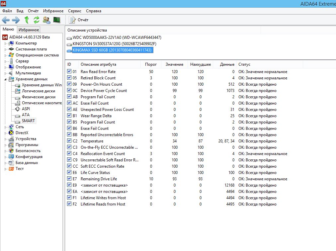Toggle checkbox for AE Unexpected Power Loss Count

pos(69,109)
